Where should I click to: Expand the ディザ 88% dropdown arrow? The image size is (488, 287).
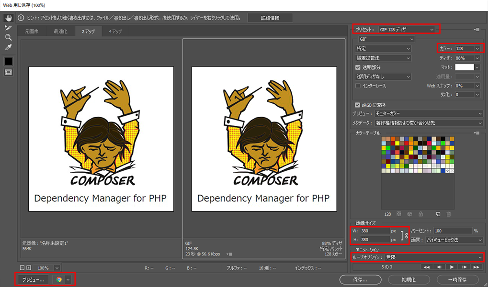coord(477,58)
